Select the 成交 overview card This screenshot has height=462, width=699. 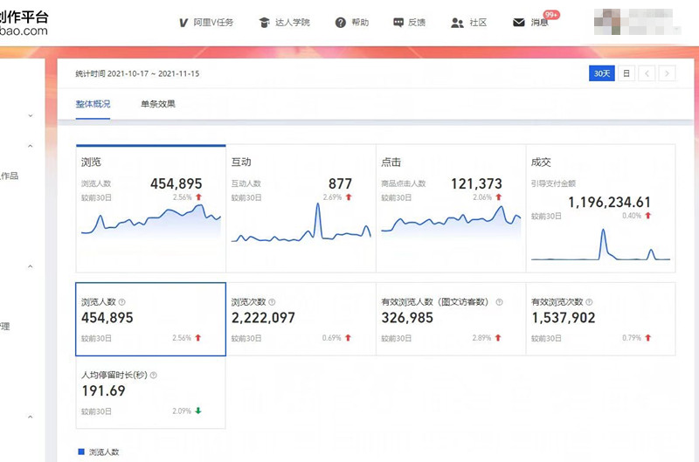click(600, 208)
